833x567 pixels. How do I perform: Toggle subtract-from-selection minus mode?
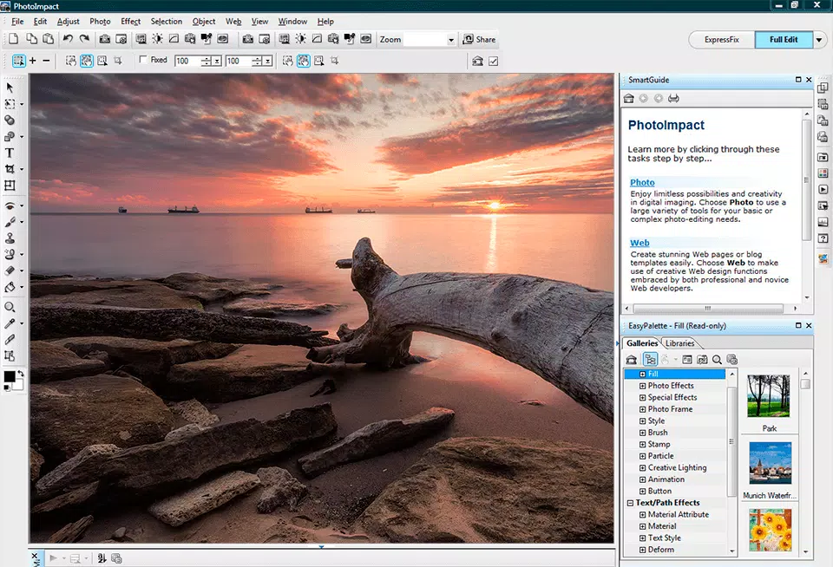click(46, 61)
